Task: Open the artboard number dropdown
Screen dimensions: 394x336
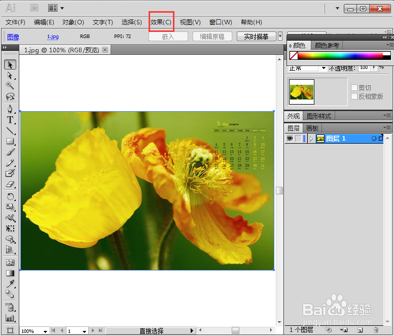Action: pyautogui.click(x=84, y=331)
